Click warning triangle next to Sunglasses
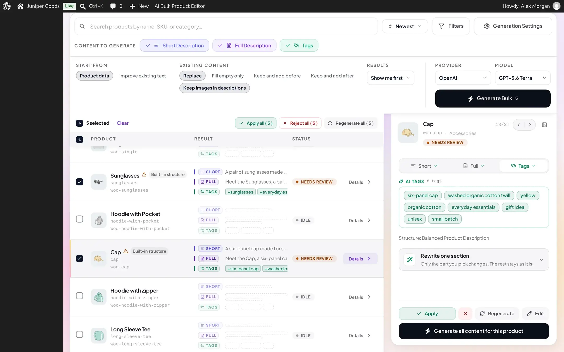Image resolution: width=564 pixels, height=352 pixels. point(144,174)
